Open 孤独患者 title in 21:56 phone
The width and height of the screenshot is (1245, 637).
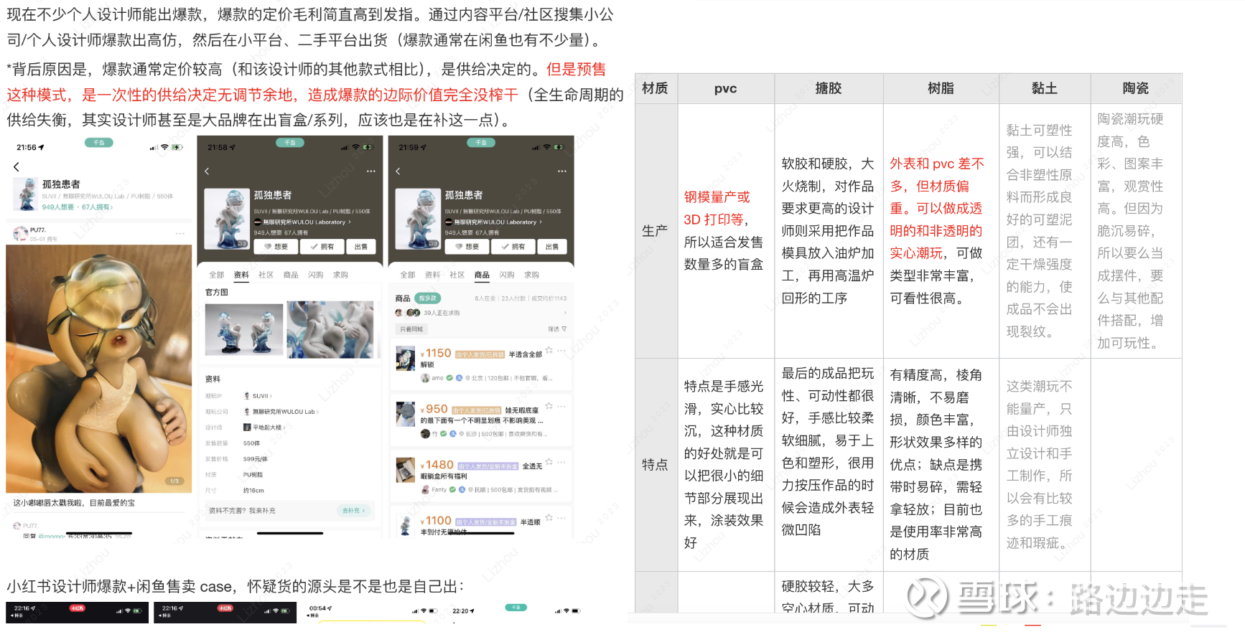pos(61,184)
